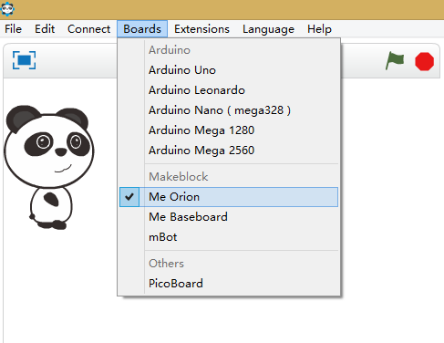Image resolution: width=444 pixels, height=343 pixels.
Task: Open the Help menu
Action: pos(319,29)
